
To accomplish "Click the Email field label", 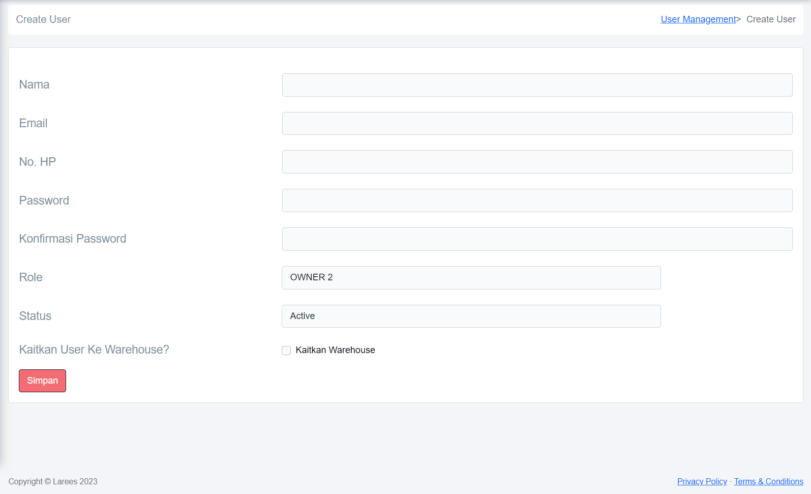I will point(33,123).
